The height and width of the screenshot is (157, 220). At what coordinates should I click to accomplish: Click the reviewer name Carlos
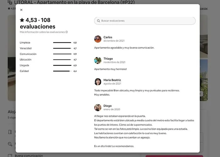(x=108, y=37)
